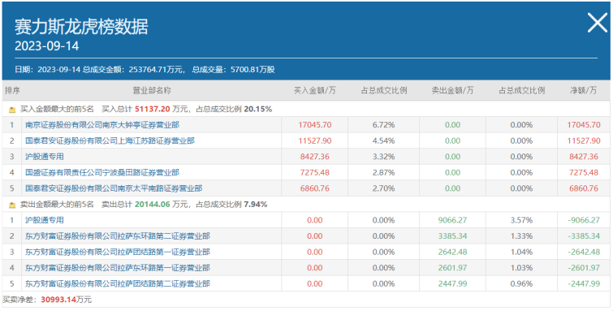This screenshot has width=613, height=311.
Task: Open 南京证券股份有限公司南京大钟亭证券营业部 link
Action: pyautogui.click(x=102, y=125)
